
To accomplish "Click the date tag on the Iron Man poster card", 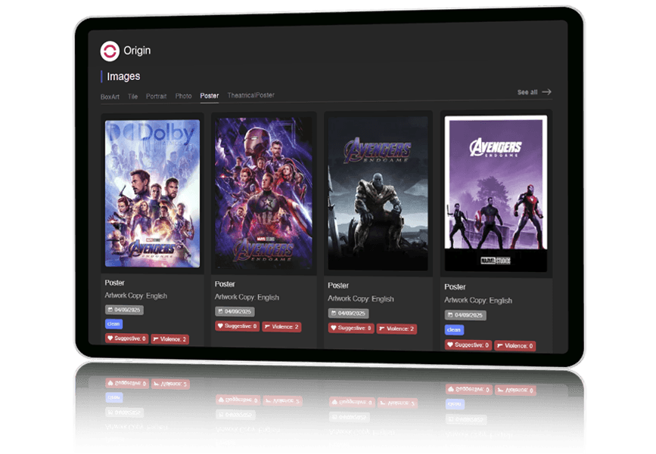I will point(235,311).
